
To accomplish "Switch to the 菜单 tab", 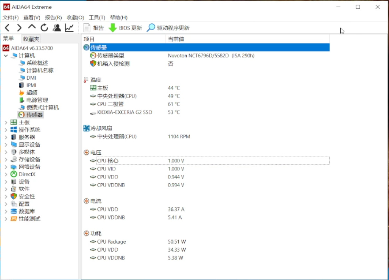I will point(8,39).
